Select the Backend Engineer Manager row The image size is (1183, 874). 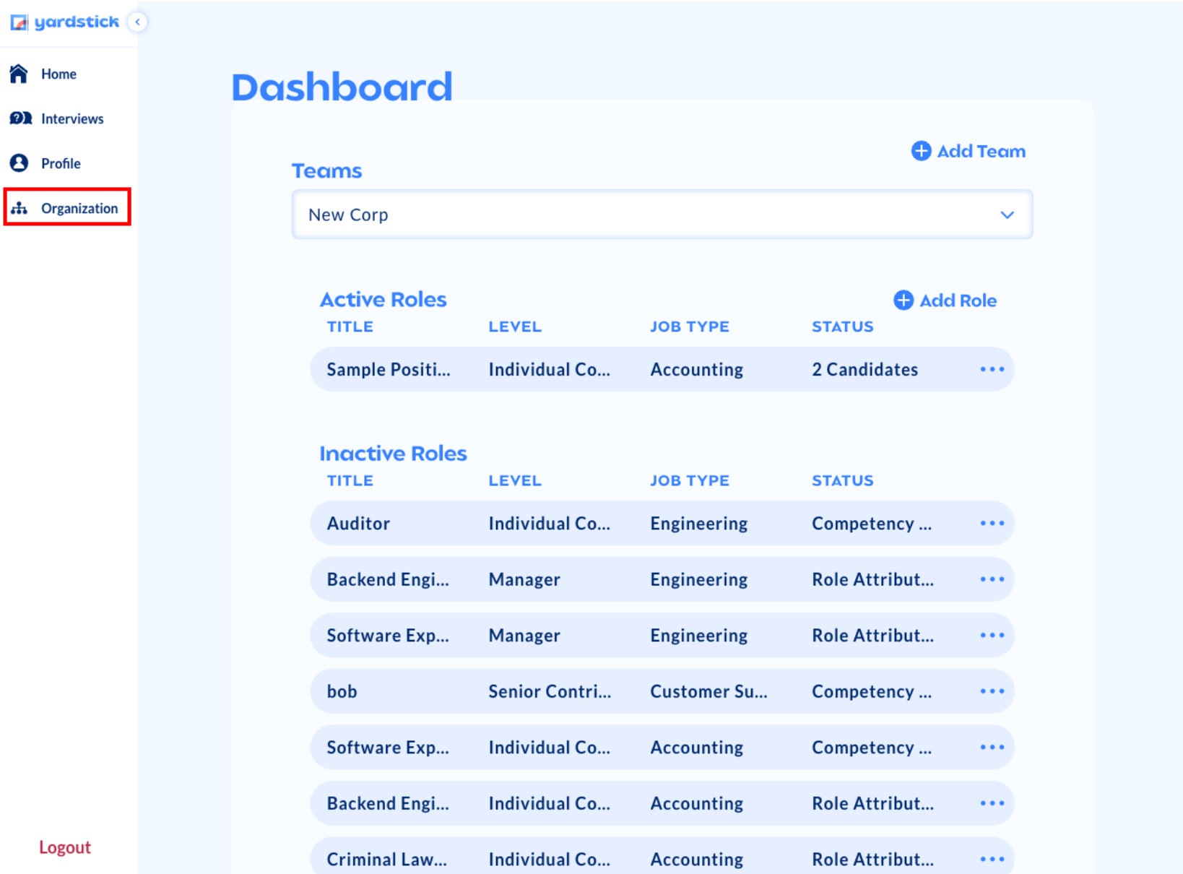click(x=650, y=579)
